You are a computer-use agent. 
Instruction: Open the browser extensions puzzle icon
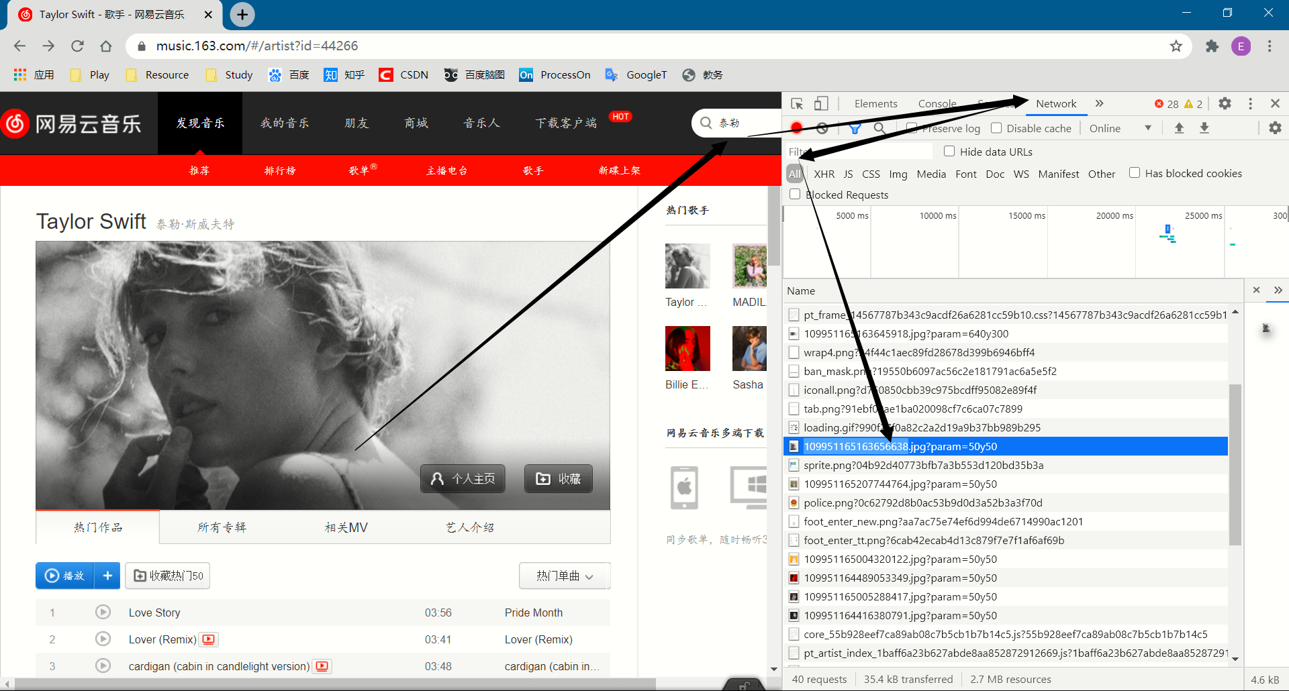(1212, 46)
